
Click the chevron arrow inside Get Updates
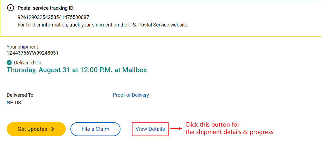point(53,129)
